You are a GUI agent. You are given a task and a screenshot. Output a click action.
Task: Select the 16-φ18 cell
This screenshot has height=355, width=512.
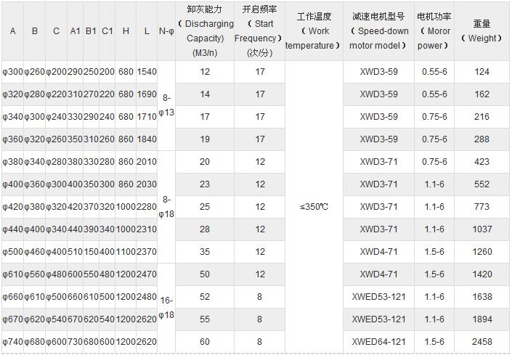click(166, 308)
